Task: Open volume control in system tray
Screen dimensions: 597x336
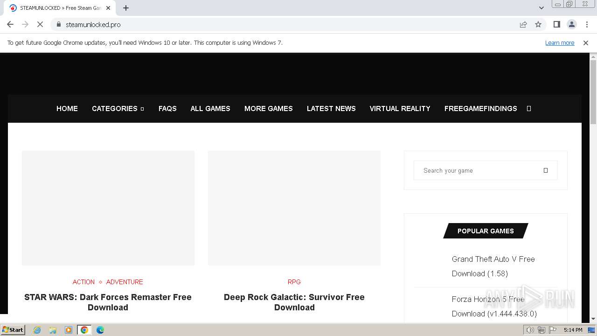Action: coord(530,330)
